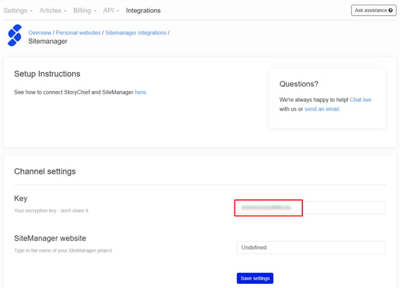Open Sitemanager integrations breadcrumb link
The height and width of the screenshot is (288, 402).
(x=136, y=33)
